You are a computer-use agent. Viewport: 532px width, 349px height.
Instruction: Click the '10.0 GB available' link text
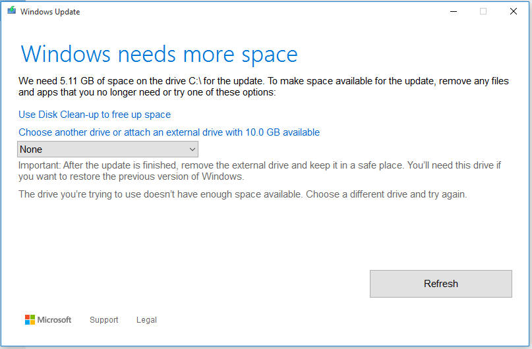(x=283, y=132)
